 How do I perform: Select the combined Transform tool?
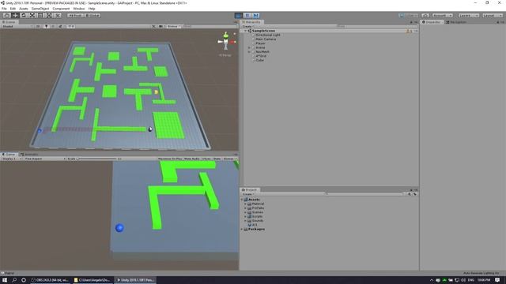point(49,15)
